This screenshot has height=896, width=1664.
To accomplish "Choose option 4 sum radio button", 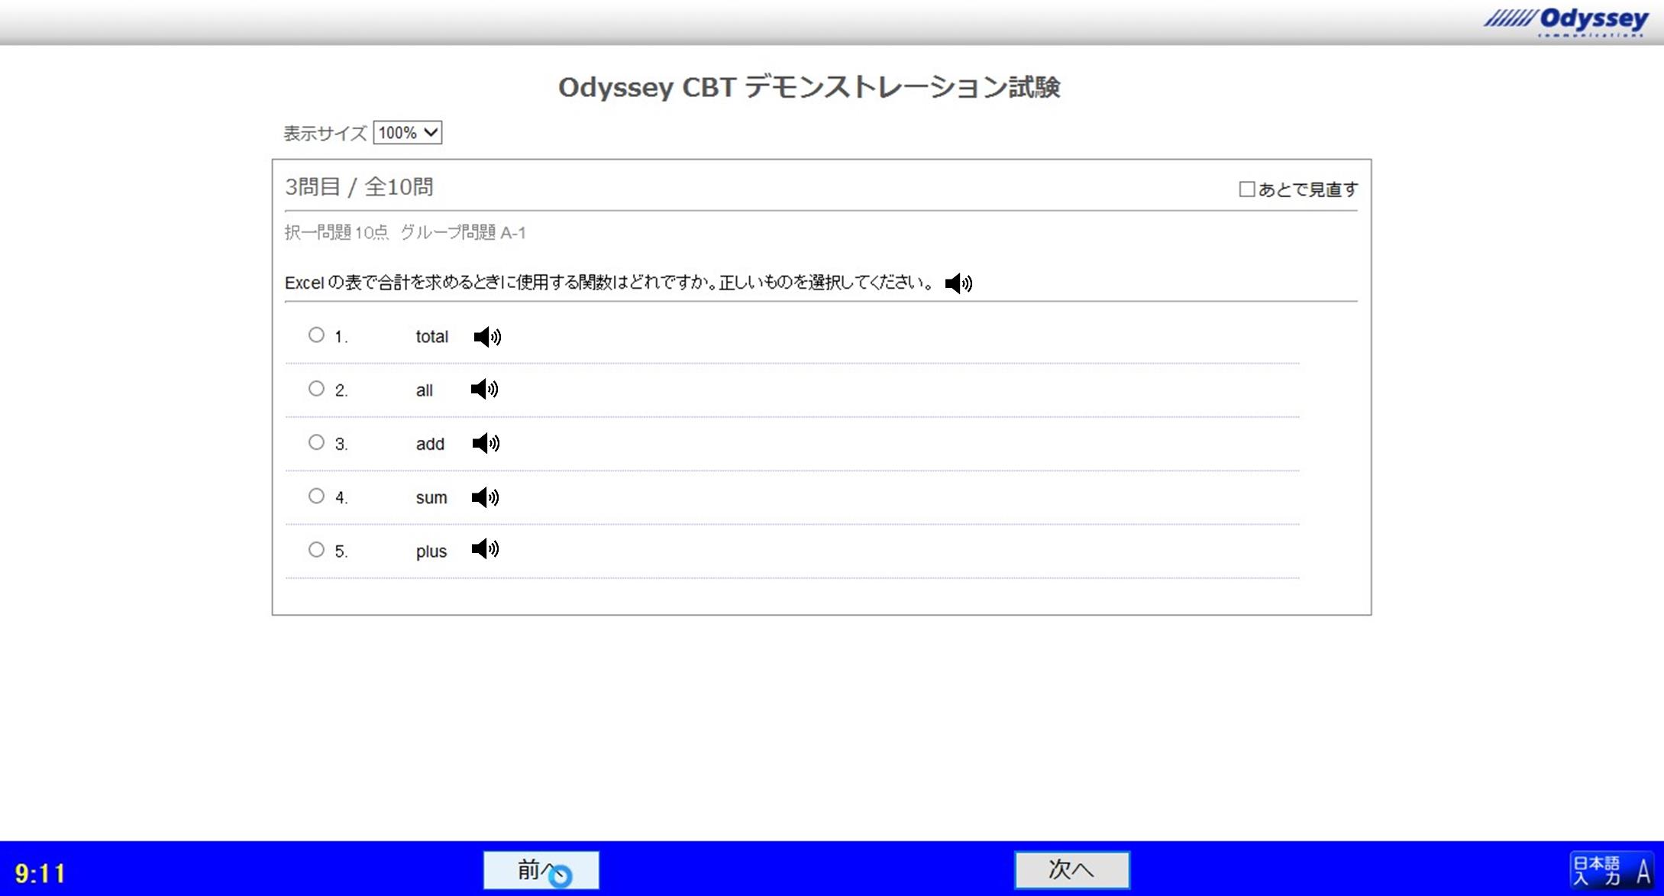I will pos(316,497).
